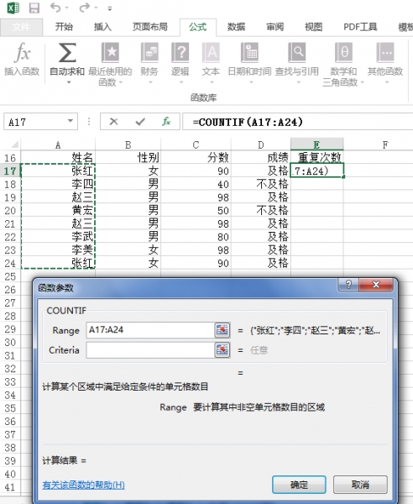Open the 页面布局 tab
The height and width of the screenshot is (504, 413).
pos(150,27)
